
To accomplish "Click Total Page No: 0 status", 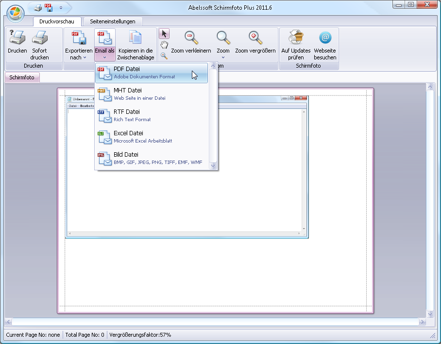I will click(x=85, y=335).
